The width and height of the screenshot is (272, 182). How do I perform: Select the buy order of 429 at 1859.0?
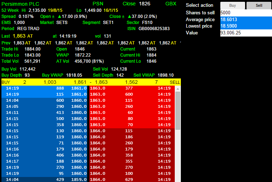click(x=44, y=179)
